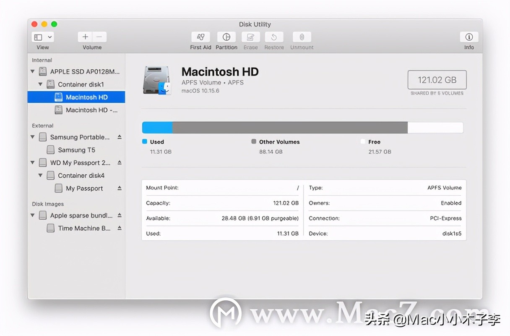The width and height of the screenshot is (510, 336).
Task: Click the minus Volume removal icon
Action: coord(99,37)
